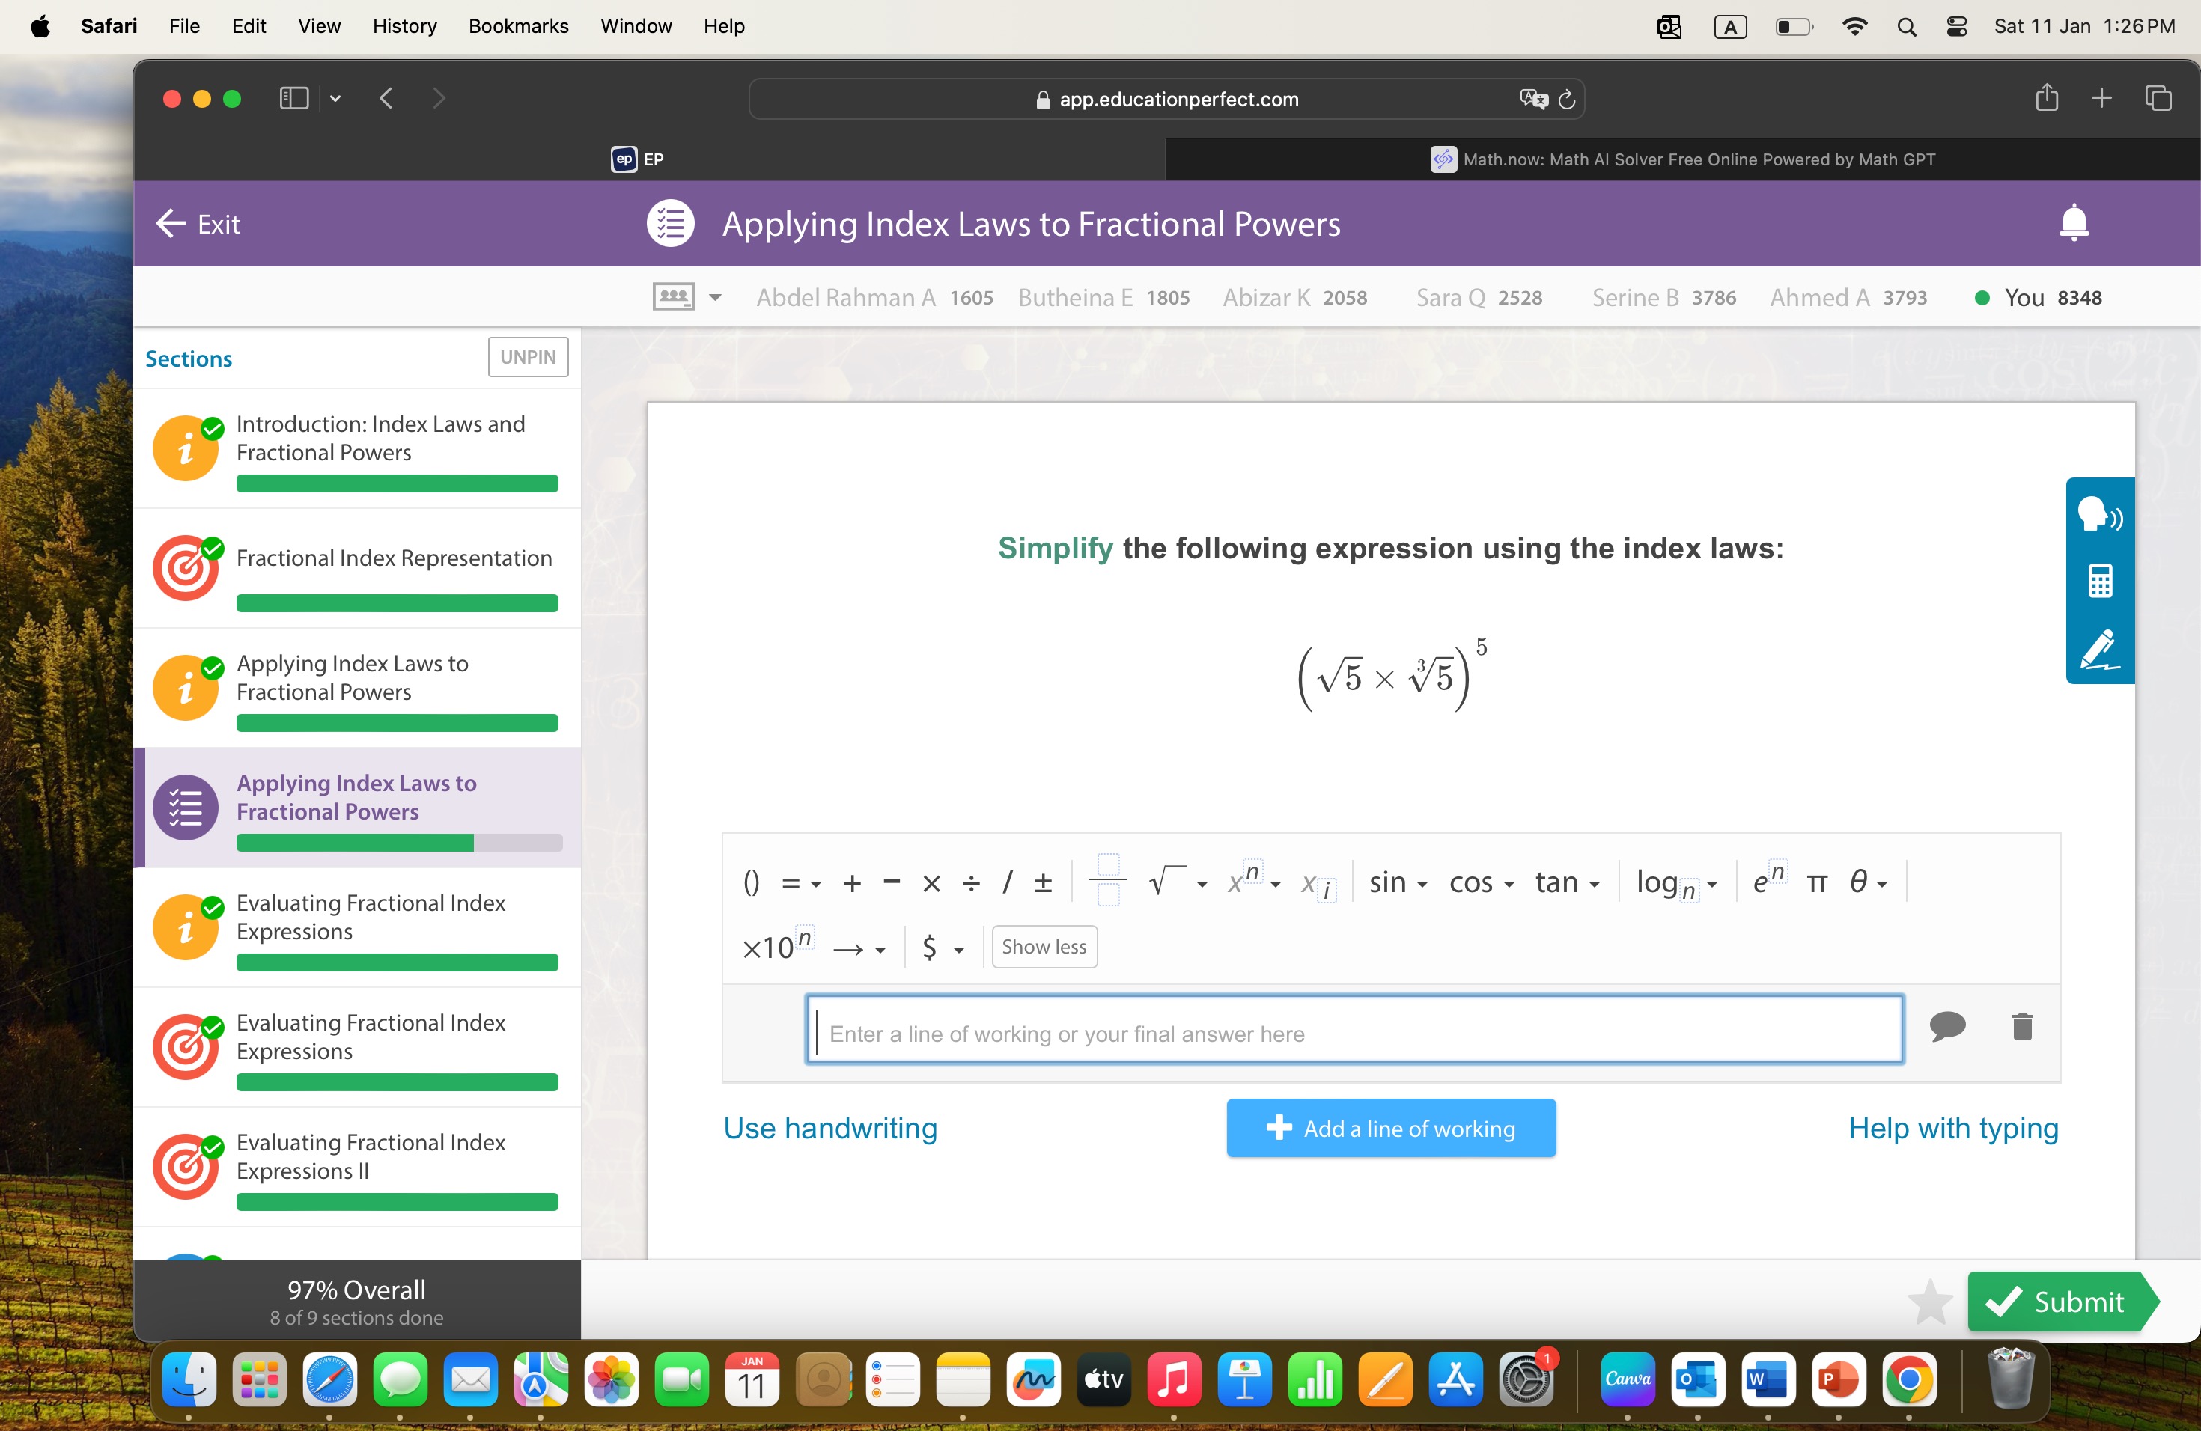Click Add a line of working
Viewport: 2201px width, 1431px height.
(1391, 1128)
